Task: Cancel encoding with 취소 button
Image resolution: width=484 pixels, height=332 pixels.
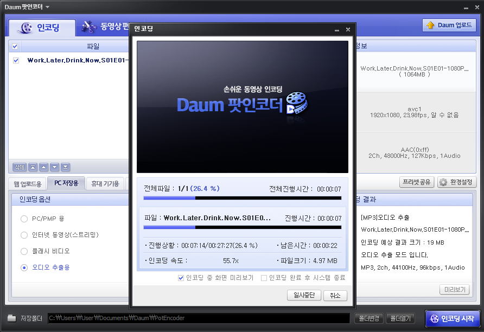Action: tap(335, 295)
